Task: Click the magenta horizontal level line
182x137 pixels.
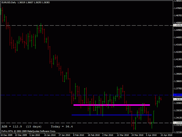Action: (x=112, y=105)
